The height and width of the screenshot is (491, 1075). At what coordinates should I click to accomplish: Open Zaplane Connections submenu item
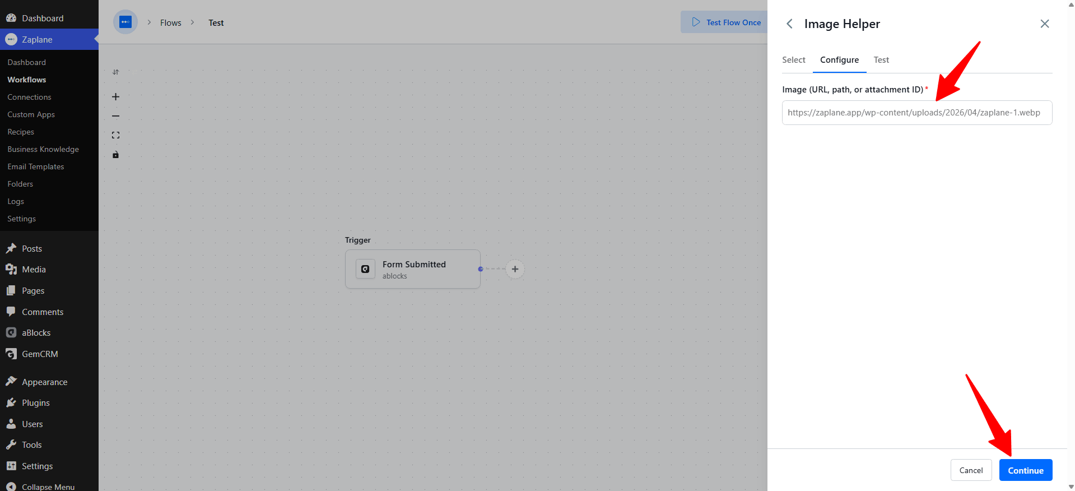click(29, 97)
